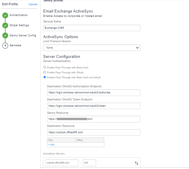
Task: Open the Services step
Action: pyautogui.click(x=15, y=45)
